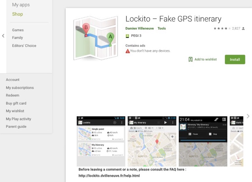This screenshot has width=252, height=182.
Task: Click the Redeem link
Action: coord(13,95)
